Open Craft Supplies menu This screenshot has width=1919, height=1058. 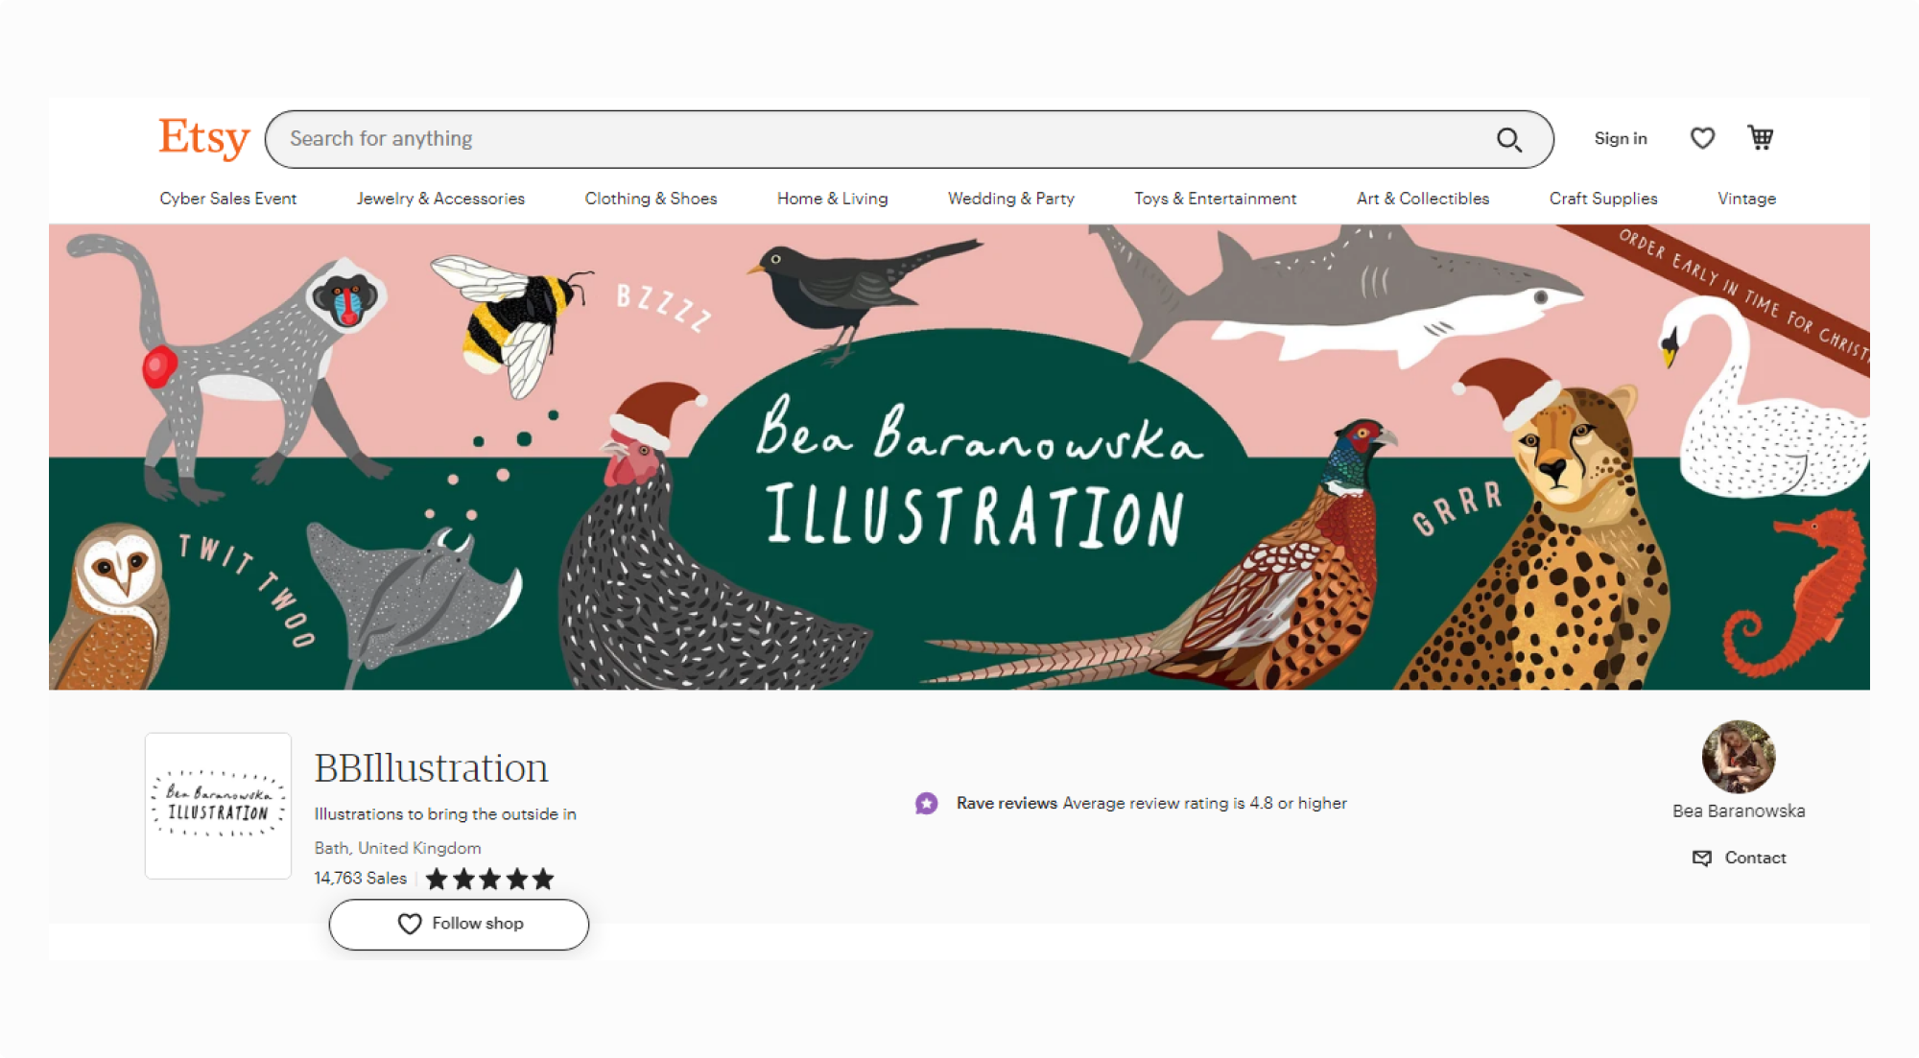click(x=1603, y=199)
